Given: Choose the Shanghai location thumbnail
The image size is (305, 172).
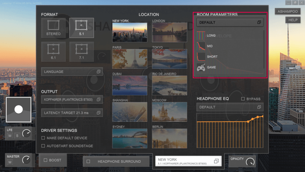Looking at the screenshot, I should click(x=130, y=112).
